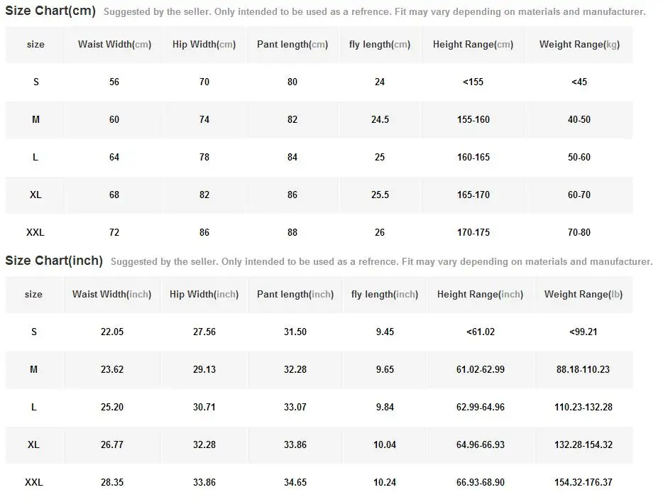
Task: Select the XL row in cm chart
Action: (35, 195)
